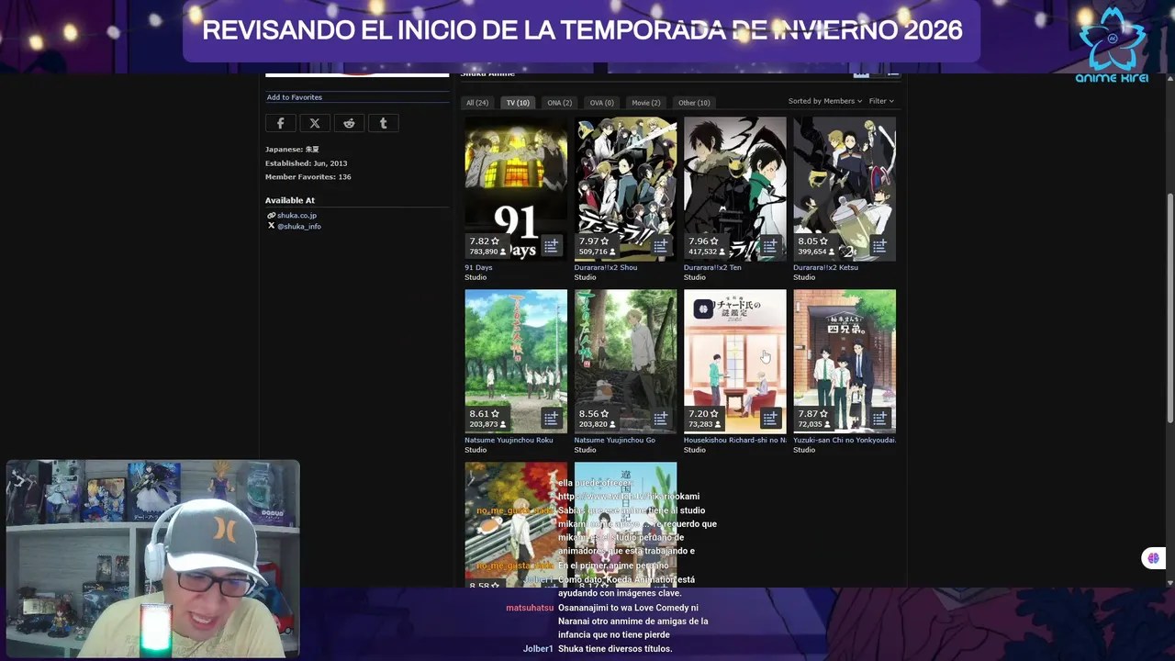Add Yuzuki-san Chi no Yonkyoudai to my list

tap(879, 419)
